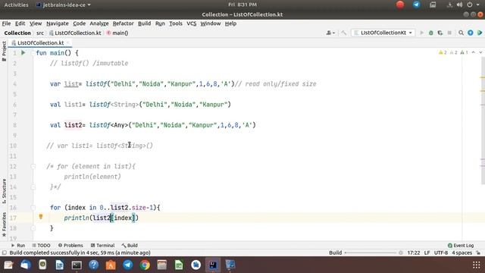
Task: Click the Build project hammer icon
Action: click(343, 33)
